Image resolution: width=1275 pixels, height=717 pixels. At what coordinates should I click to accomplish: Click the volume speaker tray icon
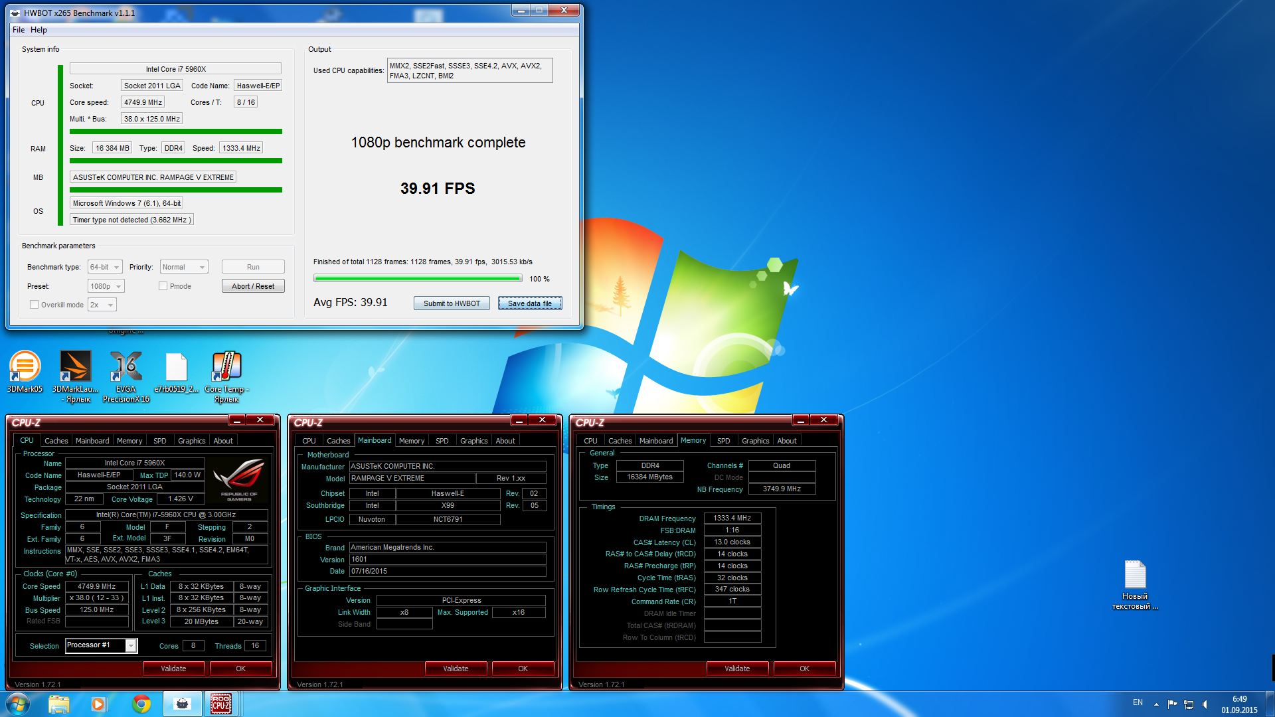pos(1205,704)
